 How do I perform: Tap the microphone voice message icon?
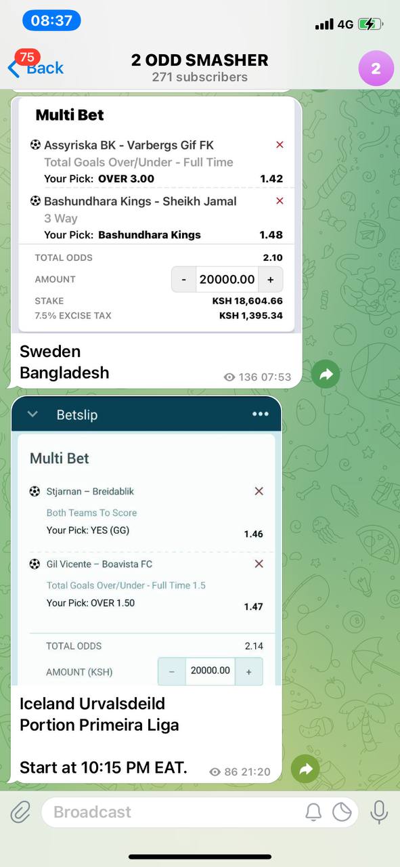(378, 811)
